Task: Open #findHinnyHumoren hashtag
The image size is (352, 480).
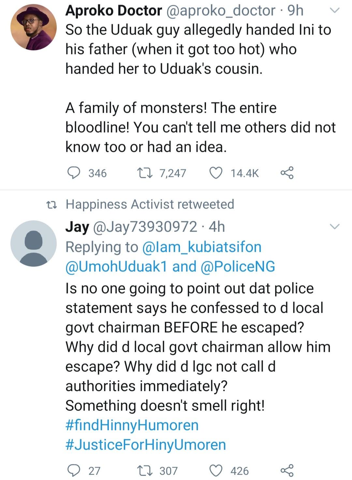Action: [x=132, y=425]
